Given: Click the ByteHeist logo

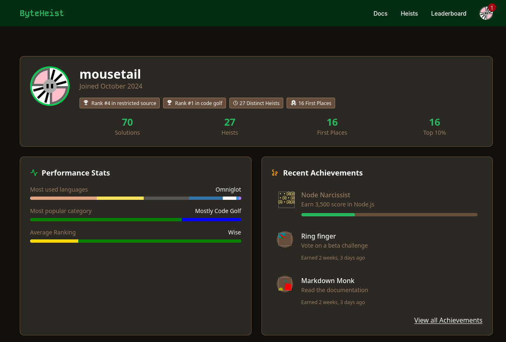Looking at the screenshot, I should click(42, 13).
